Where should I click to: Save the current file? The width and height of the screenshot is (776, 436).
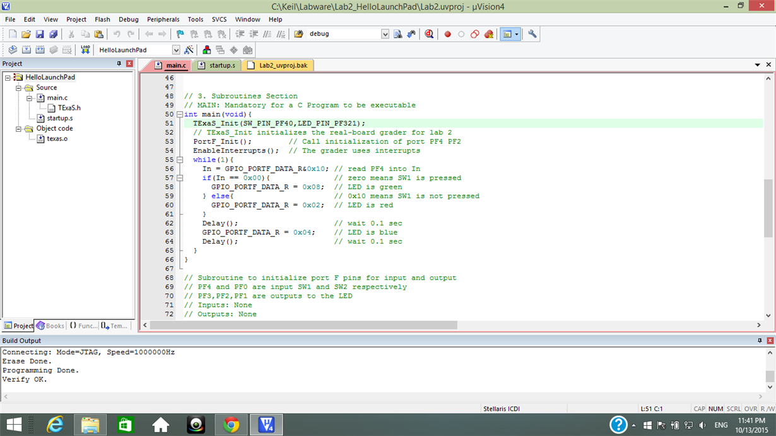pos(40,34)
